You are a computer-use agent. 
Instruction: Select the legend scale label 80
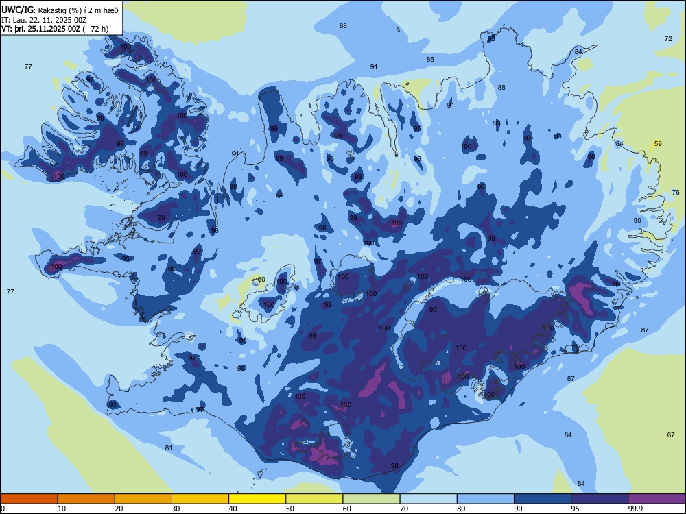[461, 509]
